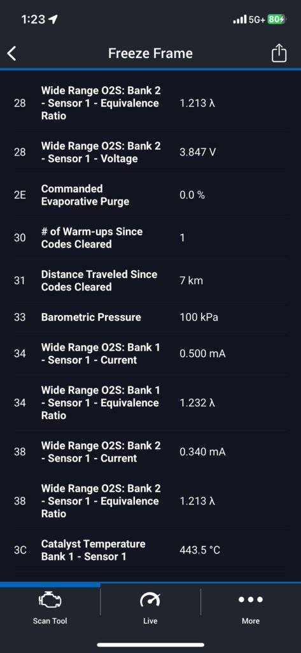Image resolution: width=301 pixels, height=653 pixels.
Task: Select Catalyst Temperature Bank 1 row
Action: pos(150,550)
